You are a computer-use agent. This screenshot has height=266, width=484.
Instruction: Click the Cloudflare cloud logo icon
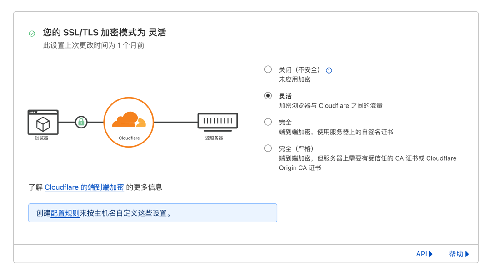click(x=129, y=121)
